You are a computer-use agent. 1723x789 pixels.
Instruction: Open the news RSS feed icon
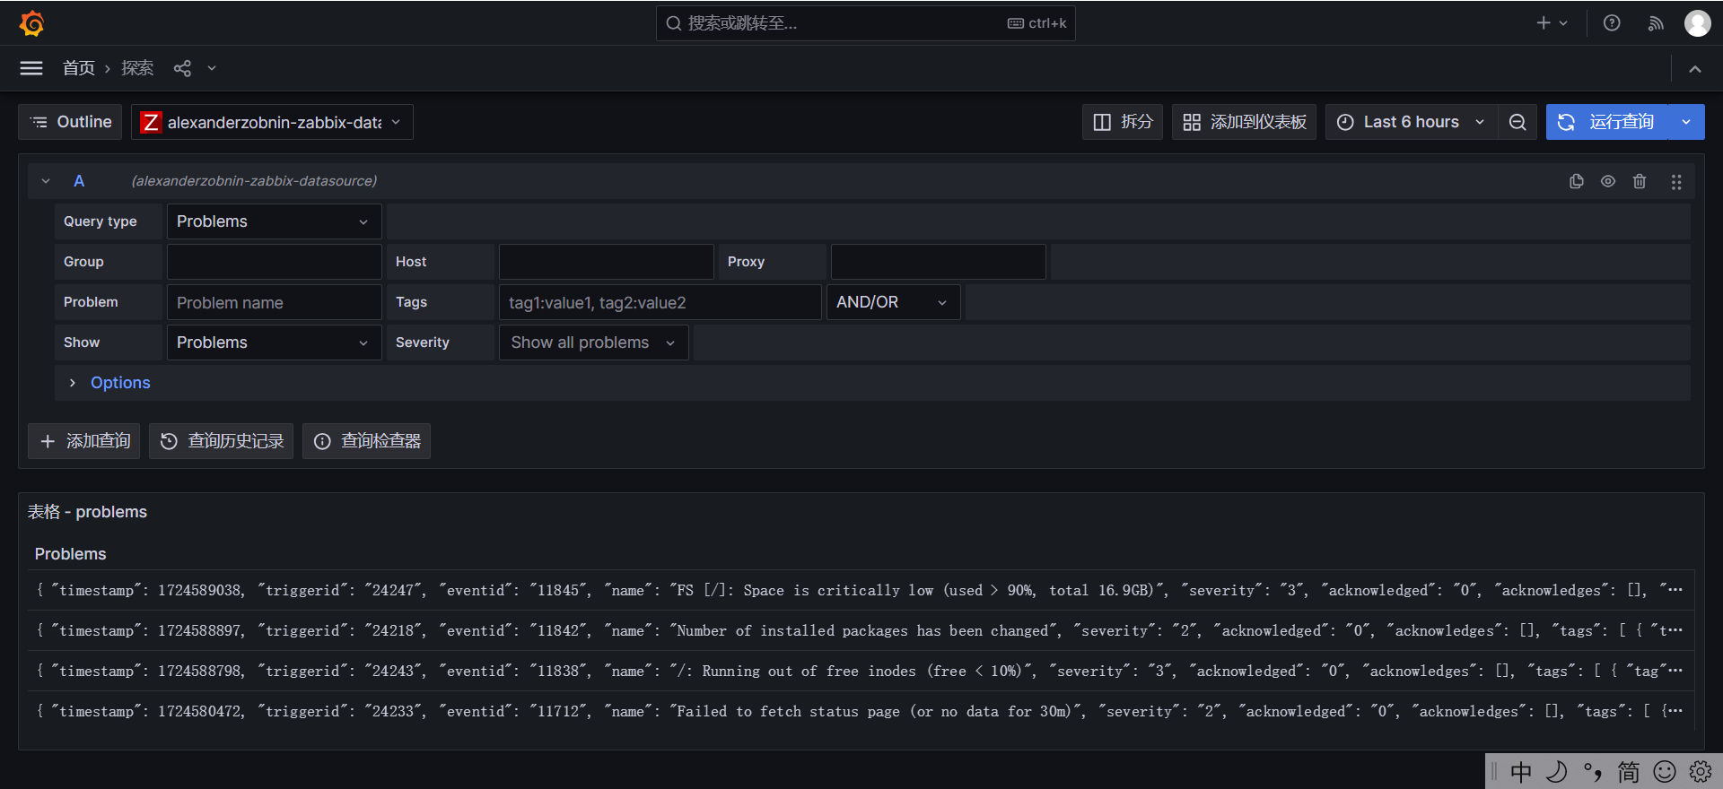click(1656, 23)
